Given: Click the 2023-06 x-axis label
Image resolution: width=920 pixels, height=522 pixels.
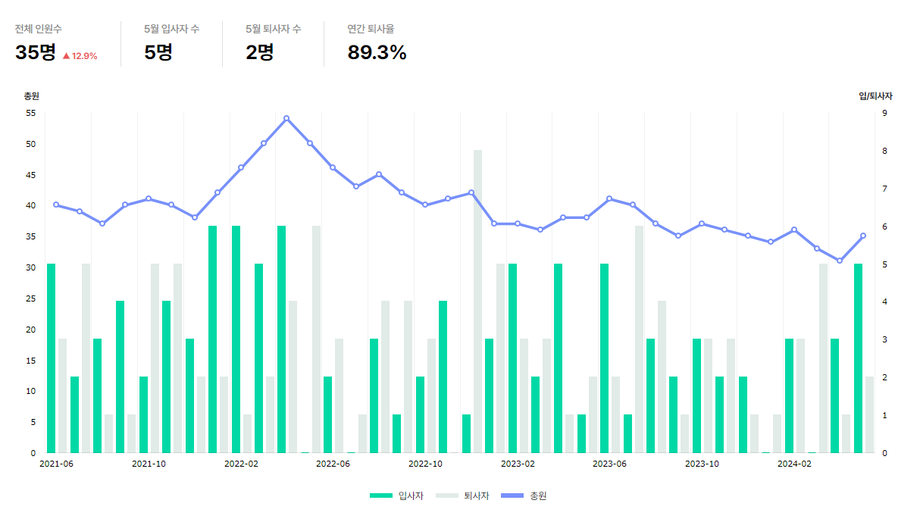Looking at the screenshot, I should point(609,464).
